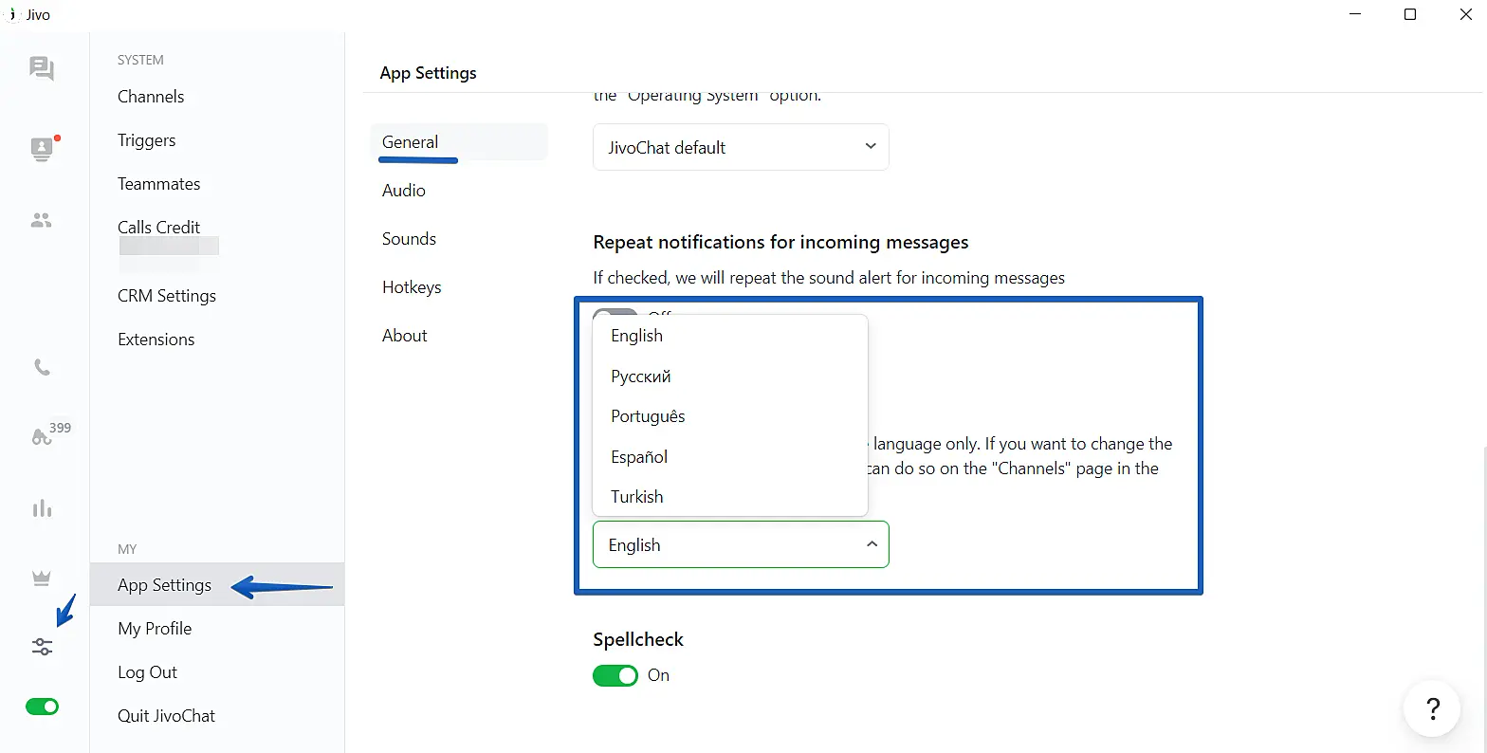The width and height of the screenshot is (1487, 753).
Task: Open the team contacts icon
Action: pos(42,220)
